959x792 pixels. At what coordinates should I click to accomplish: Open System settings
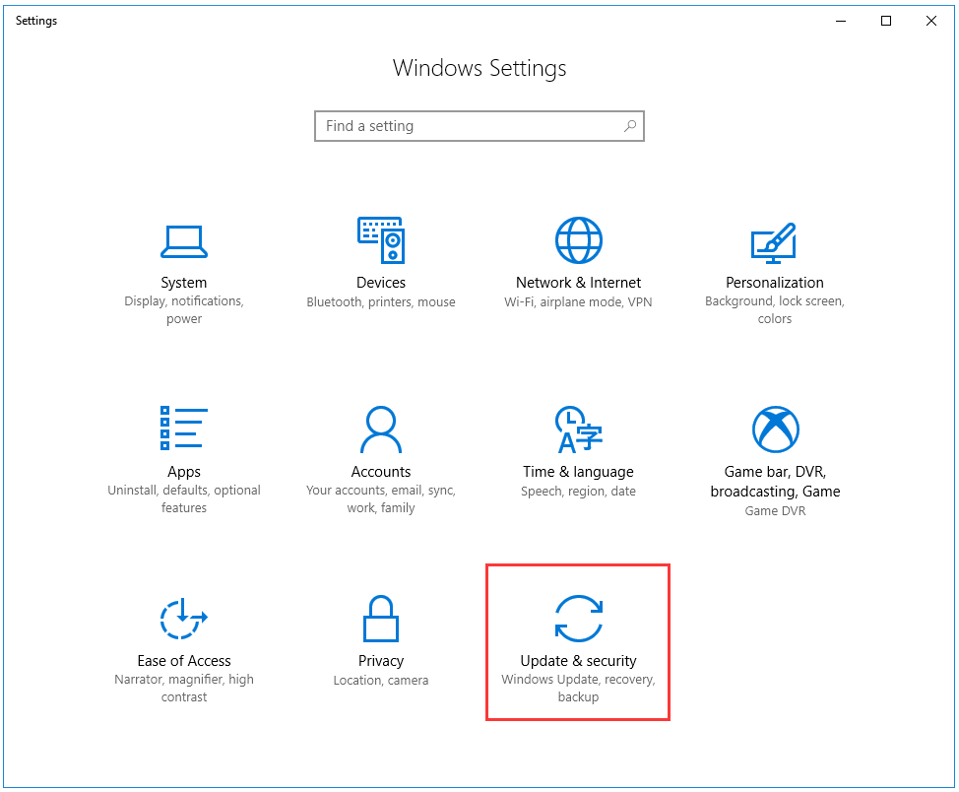[x=184, y=261]
